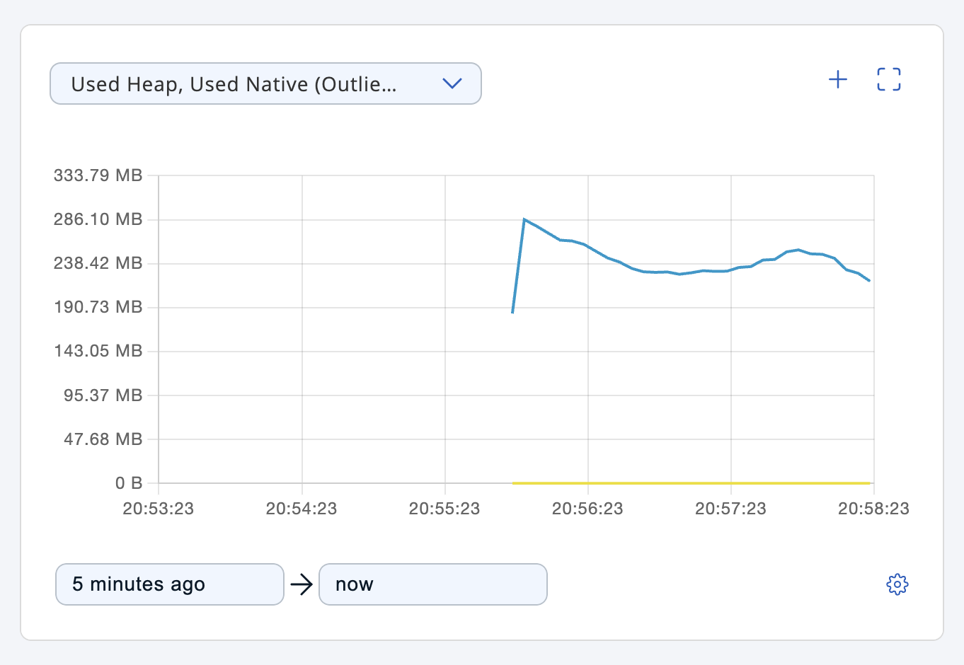Expand the chart to fullscreen
This screenshot has width=964, height=665.
(x=889, y=79)
